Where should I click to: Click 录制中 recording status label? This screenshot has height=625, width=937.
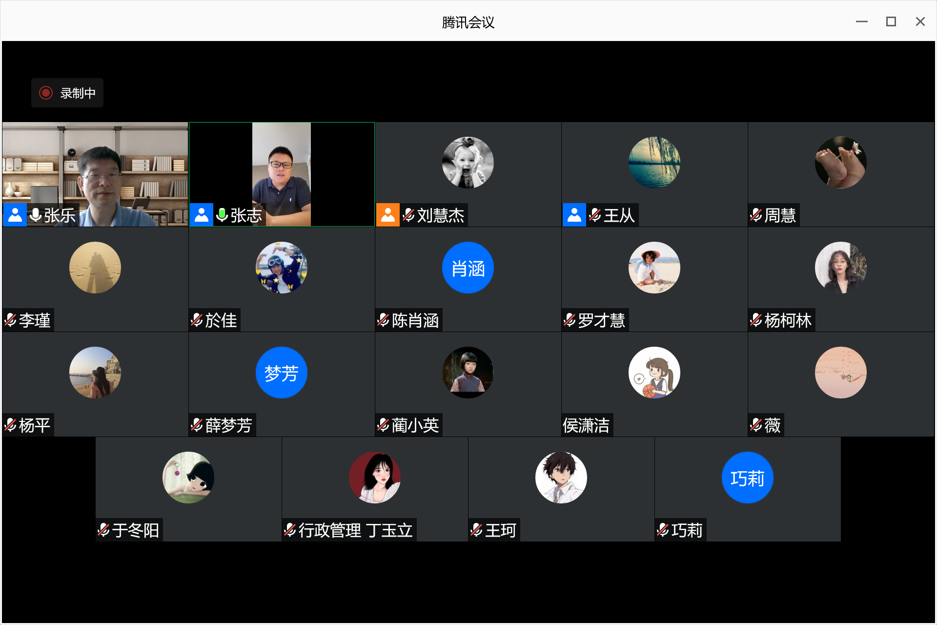78,93
